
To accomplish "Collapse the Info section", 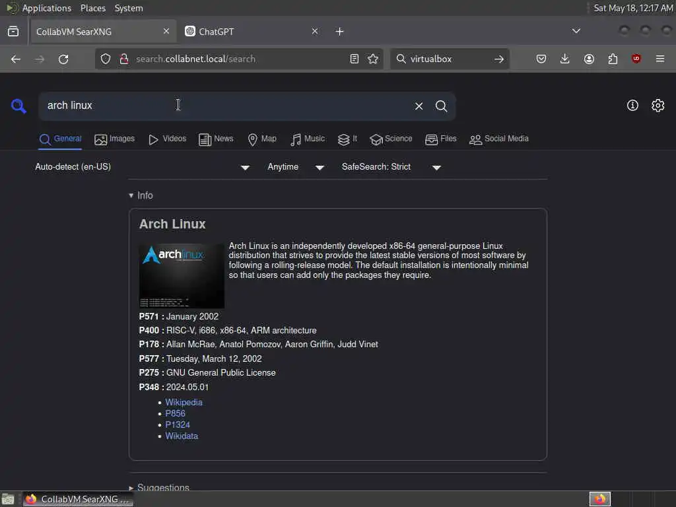I will click(141, 195).
